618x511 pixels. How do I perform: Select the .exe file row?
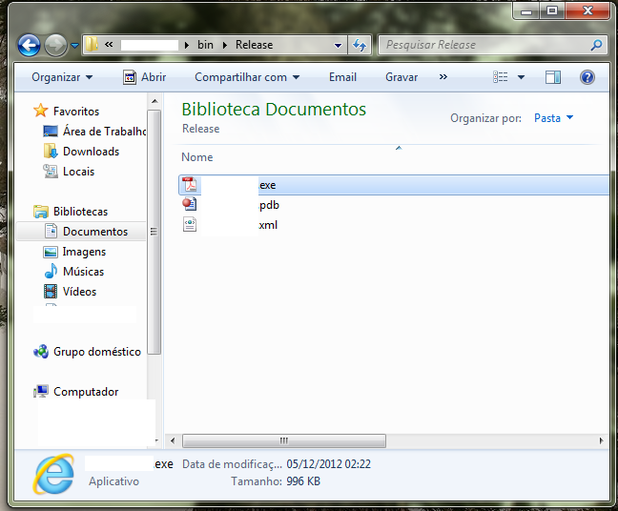394,185
